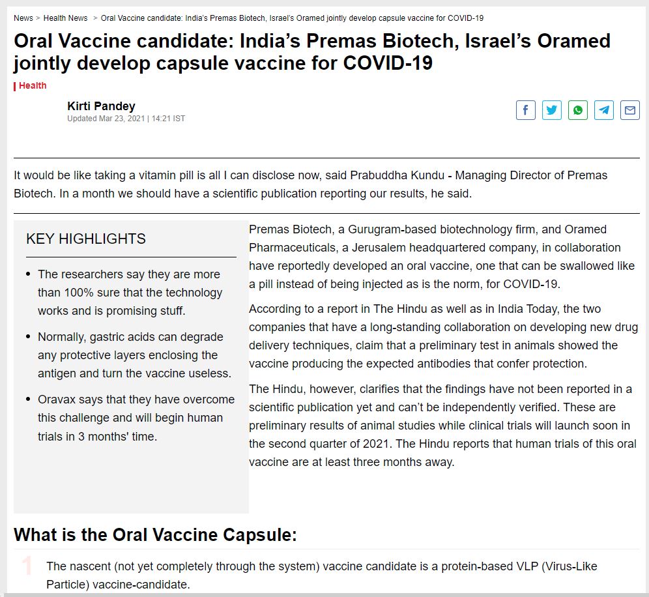Share the article via email
The image size is (649, 597).
click(x=629, y=110)
